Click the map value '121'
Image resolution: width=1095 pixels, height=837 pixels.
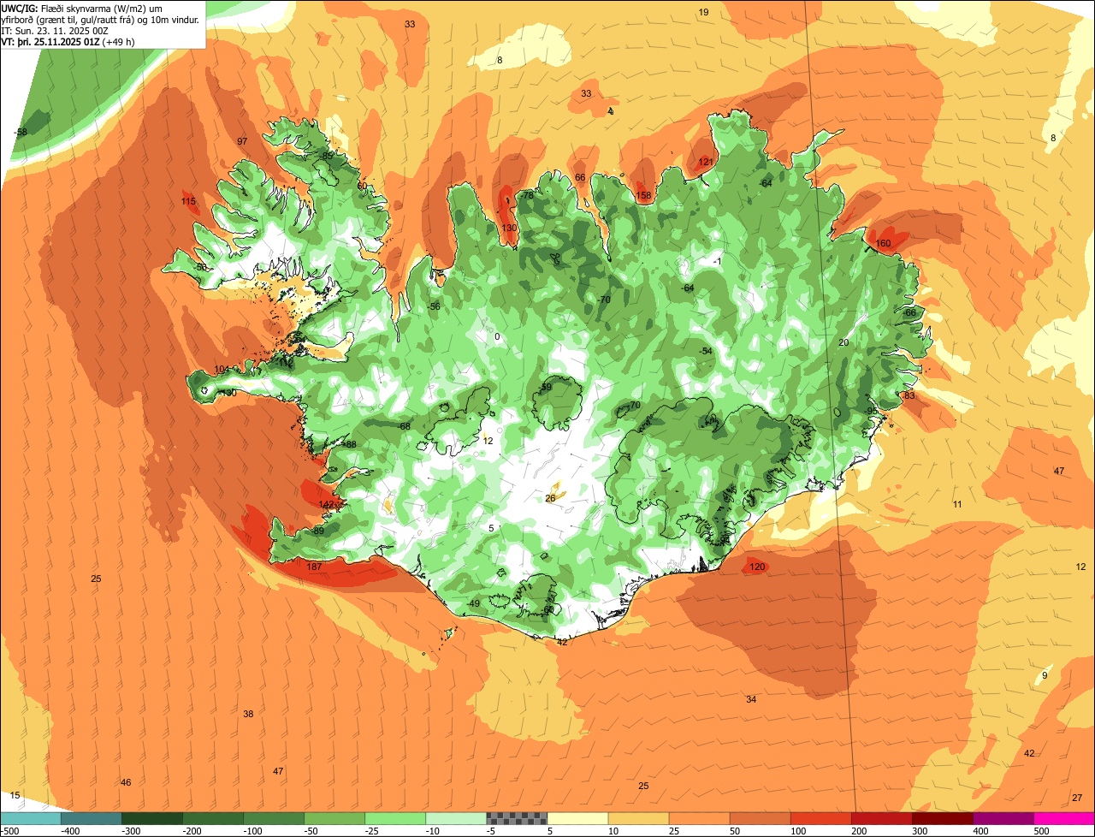click(x=706, y=162)
